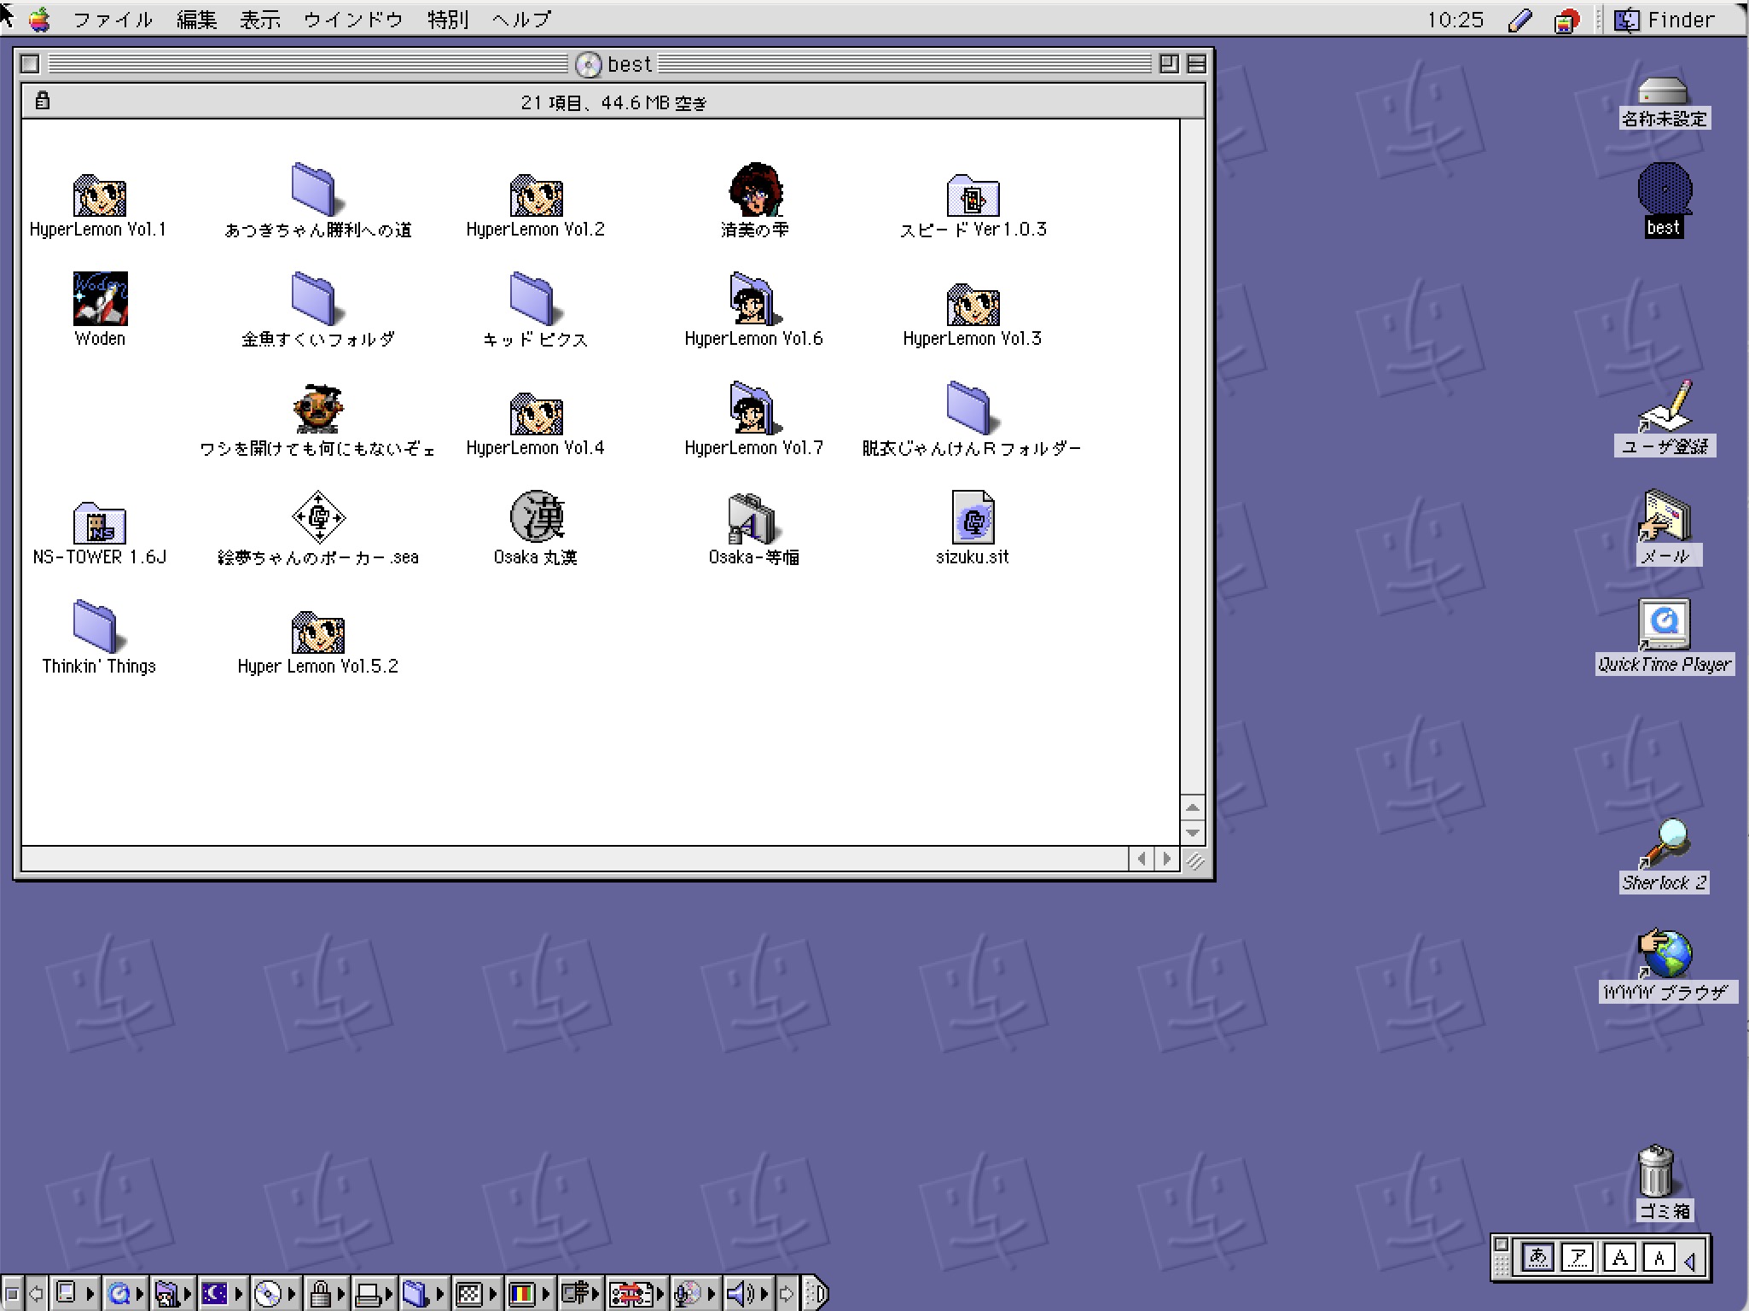1749x1311 pixels.
Task: Select the Hyper Lemon Vol.5.2 icon
Action: [x=317, y=632]
